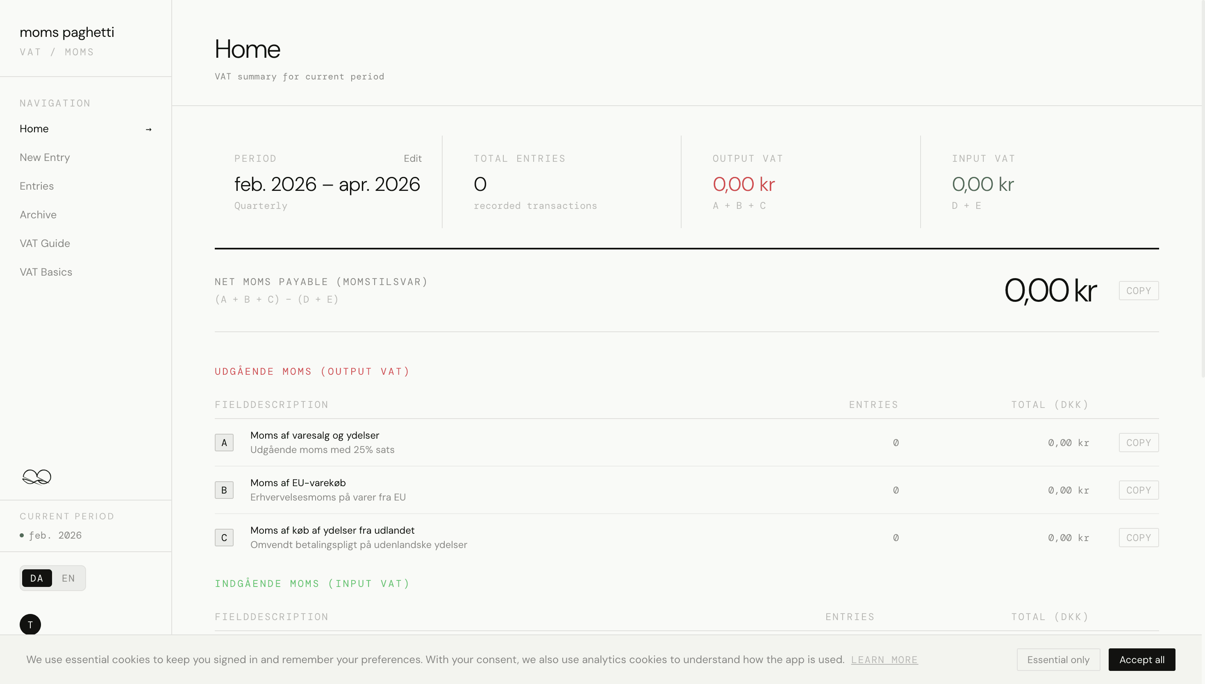Screen dimensions: 1205x684
Task: Click the green dot beside feb. 2026
Action: point(22,536)
